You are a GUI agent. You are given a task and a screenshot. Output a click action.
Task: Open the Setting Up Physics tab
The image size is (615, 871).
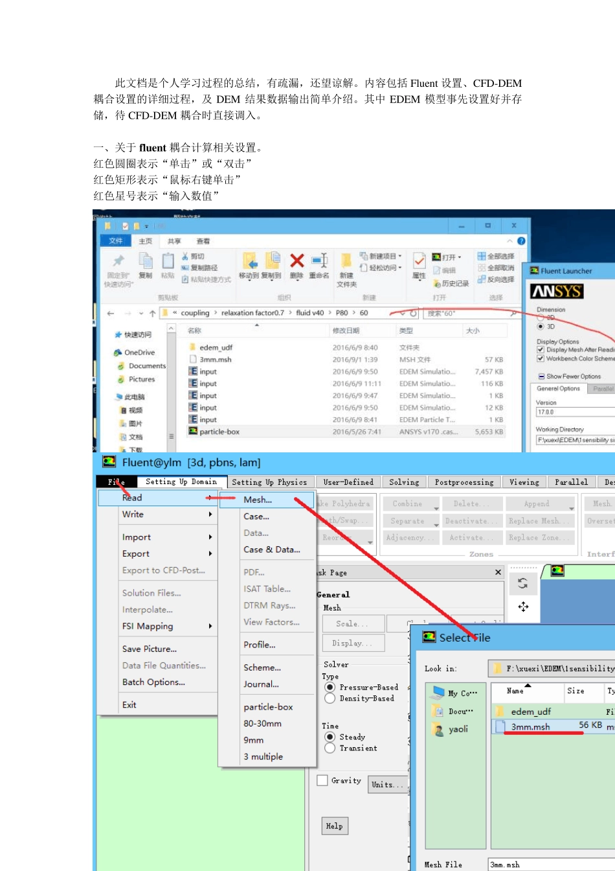pos(270,482)
